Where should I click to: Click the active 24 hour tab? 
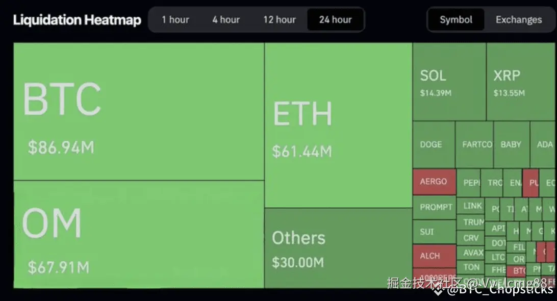pyautogui.click(x=335, y=20)
